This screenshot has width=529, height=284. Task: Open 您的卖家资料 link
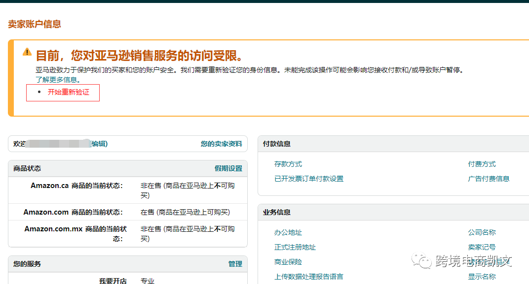tap(221, 144)
